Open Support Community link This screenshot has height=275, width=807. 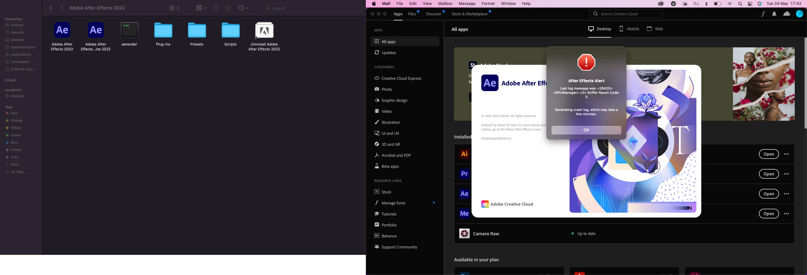(x=396, y=247)
